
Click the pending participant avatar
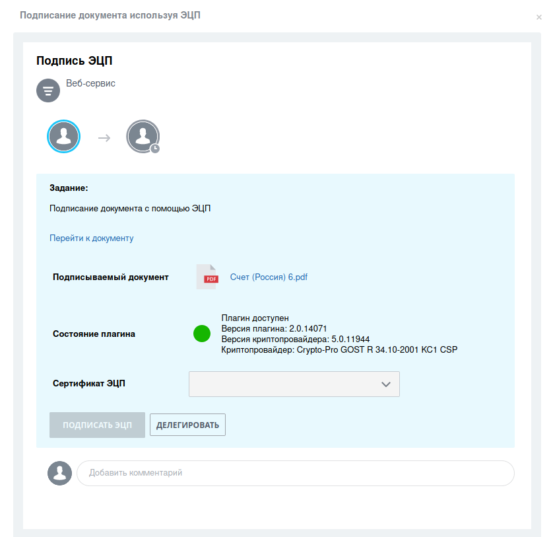pyautogui.click(x=142, y=136)
